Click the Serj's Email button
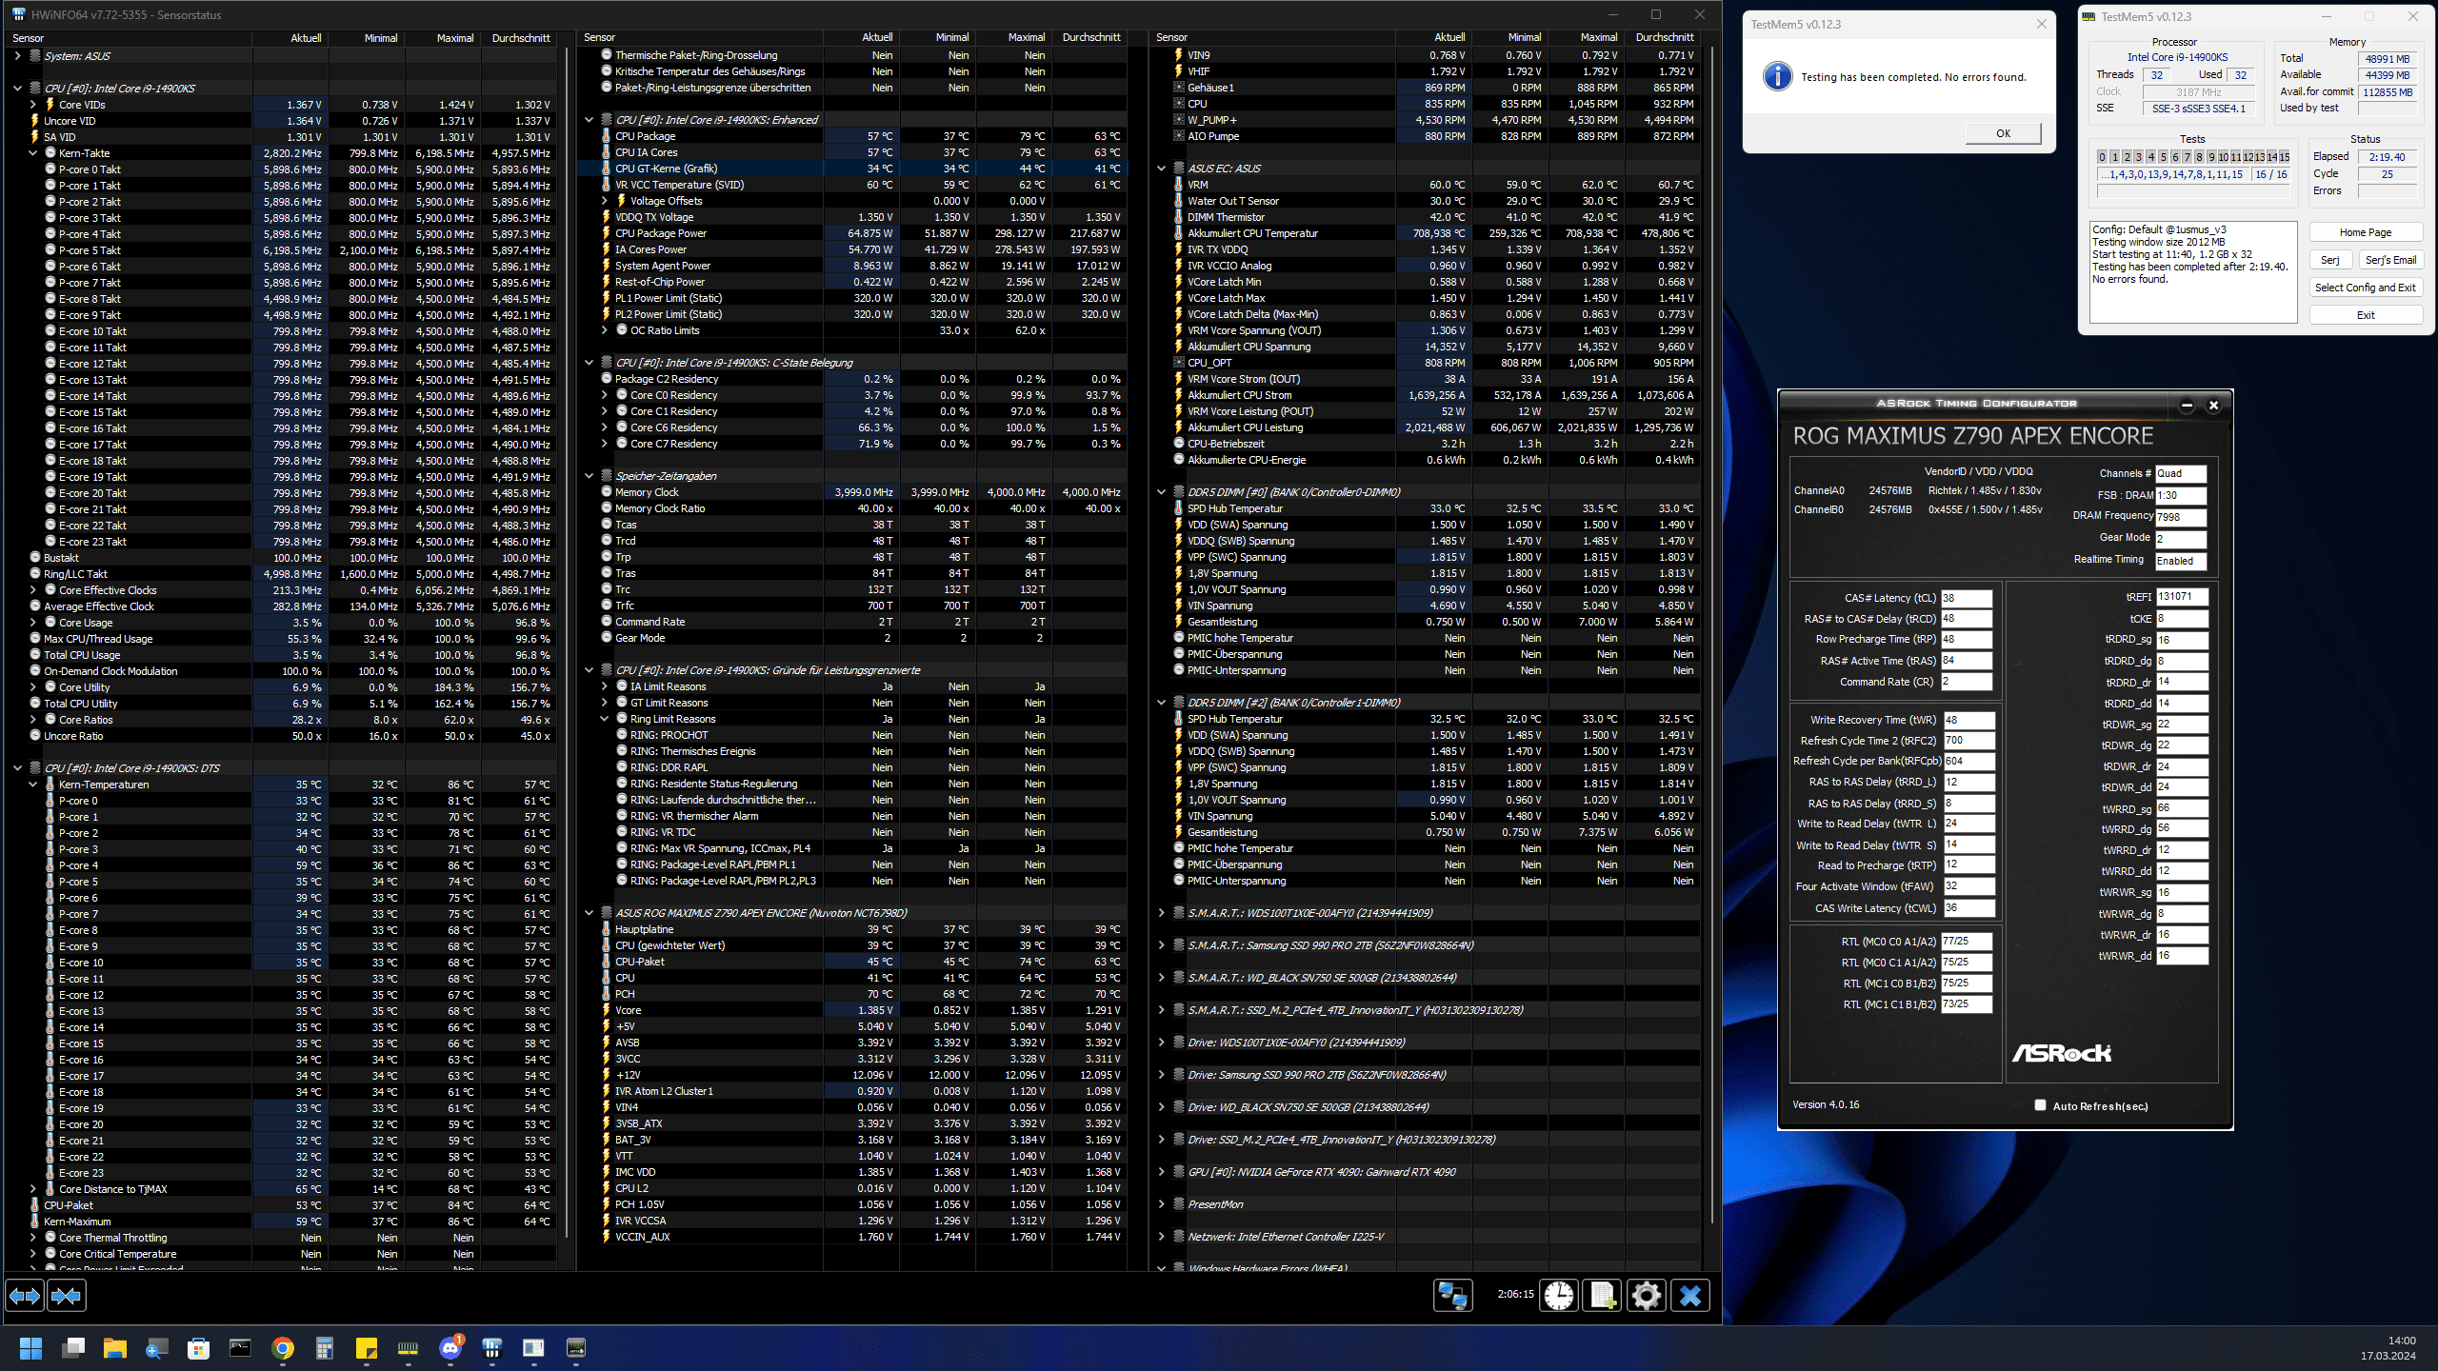The image size is (2438, 1371). point(2390,260)
